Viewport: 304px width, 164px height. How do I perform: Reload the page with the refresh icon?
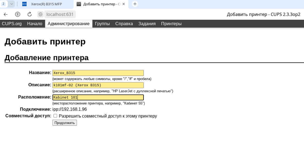29,14
